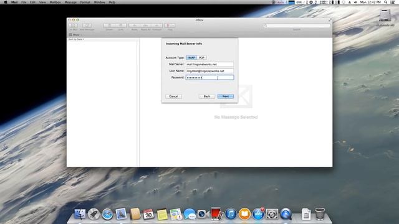The width and height of the screenshot is (399, 224).
Task: Click the eject icon in menu bar
Action: pyautogui.click(x=350, y=2)
